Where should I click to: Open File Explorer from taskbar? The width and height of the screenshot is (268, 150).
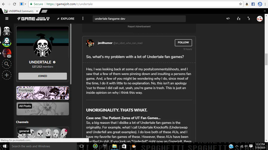pyautogui.click(x=114, y=146)
